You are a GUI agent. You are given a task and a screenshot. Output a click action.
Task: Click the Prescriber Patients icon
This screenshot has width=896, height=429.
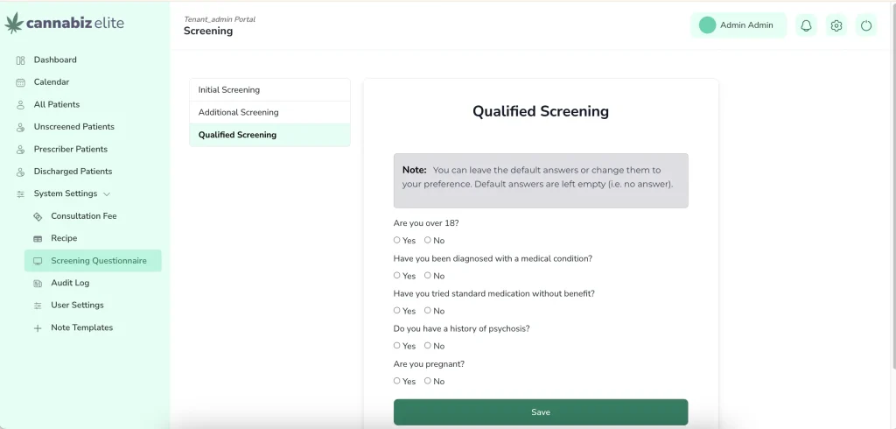pyautogui.click(x=21, y=150)
